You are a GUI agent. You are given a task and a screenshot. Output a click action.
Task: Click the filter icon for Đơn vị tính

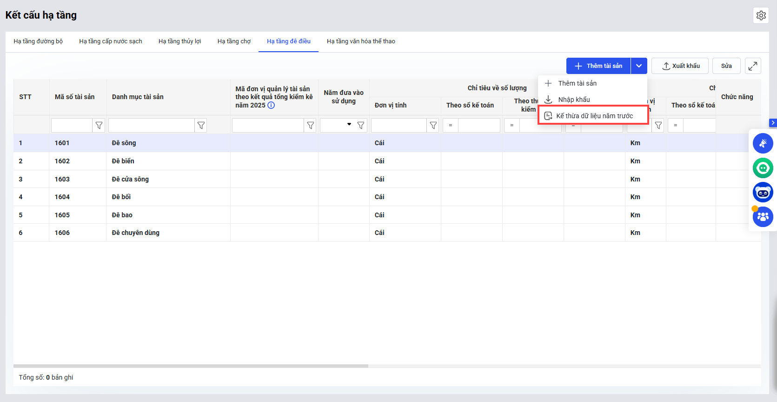pyautogui.click(x=433, y=125)
